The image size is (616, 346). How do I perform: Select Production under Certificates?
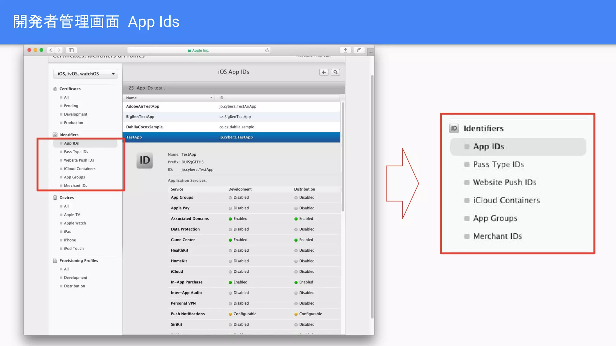pos(73,123)
